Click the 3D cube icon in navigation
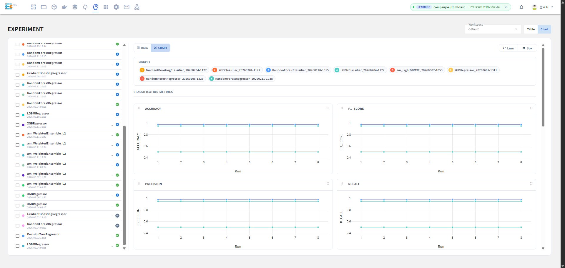This screenshot has width=565, height=268. [x=54, y=7]
